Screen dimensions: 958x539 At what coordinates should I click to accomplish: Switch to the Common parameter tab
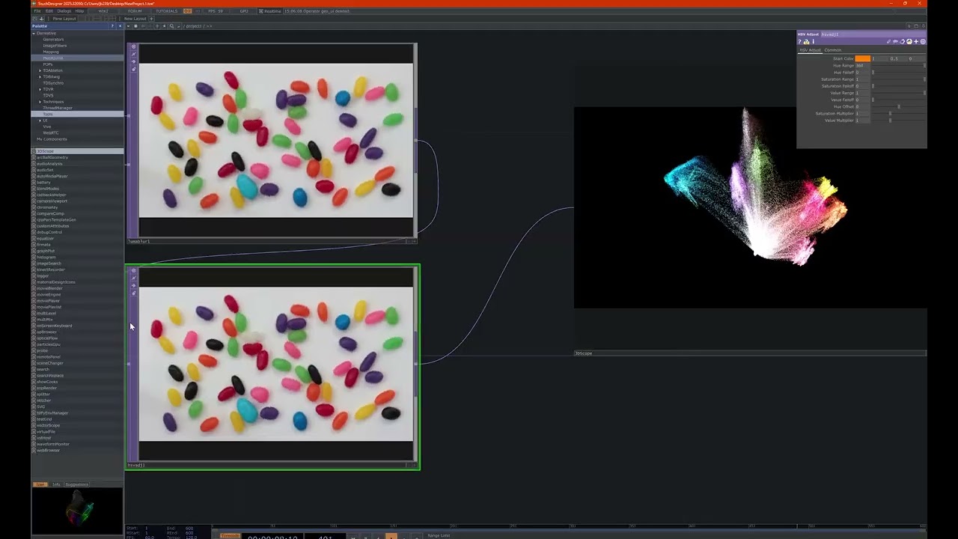click(x=833, y=50)
